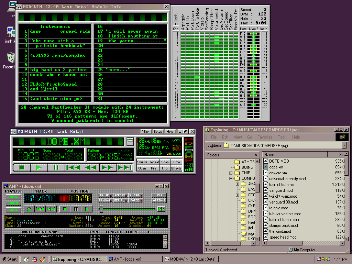Click the Info button in MOD4WIN
The height and width of the screenshot is (264, 352).
165,168
